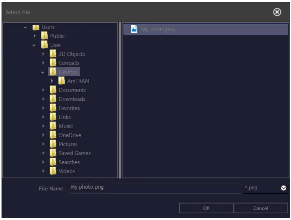
Task: Click the Downloads folder icon
Action: pyautogui.click(x=53, y=99)
